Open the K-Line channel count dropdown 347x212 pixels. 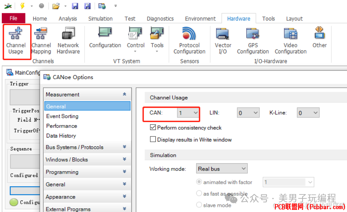click(308, 113)
